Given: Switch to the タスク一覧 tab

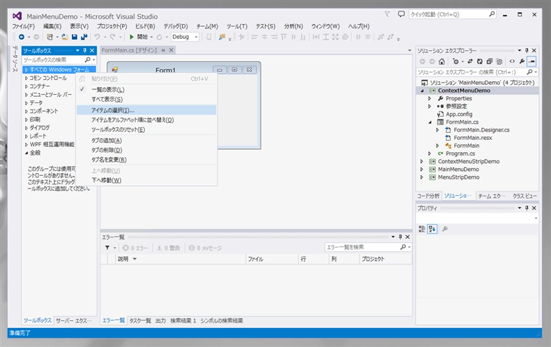Looking at the screenshot, I should (x=140, y=321).
